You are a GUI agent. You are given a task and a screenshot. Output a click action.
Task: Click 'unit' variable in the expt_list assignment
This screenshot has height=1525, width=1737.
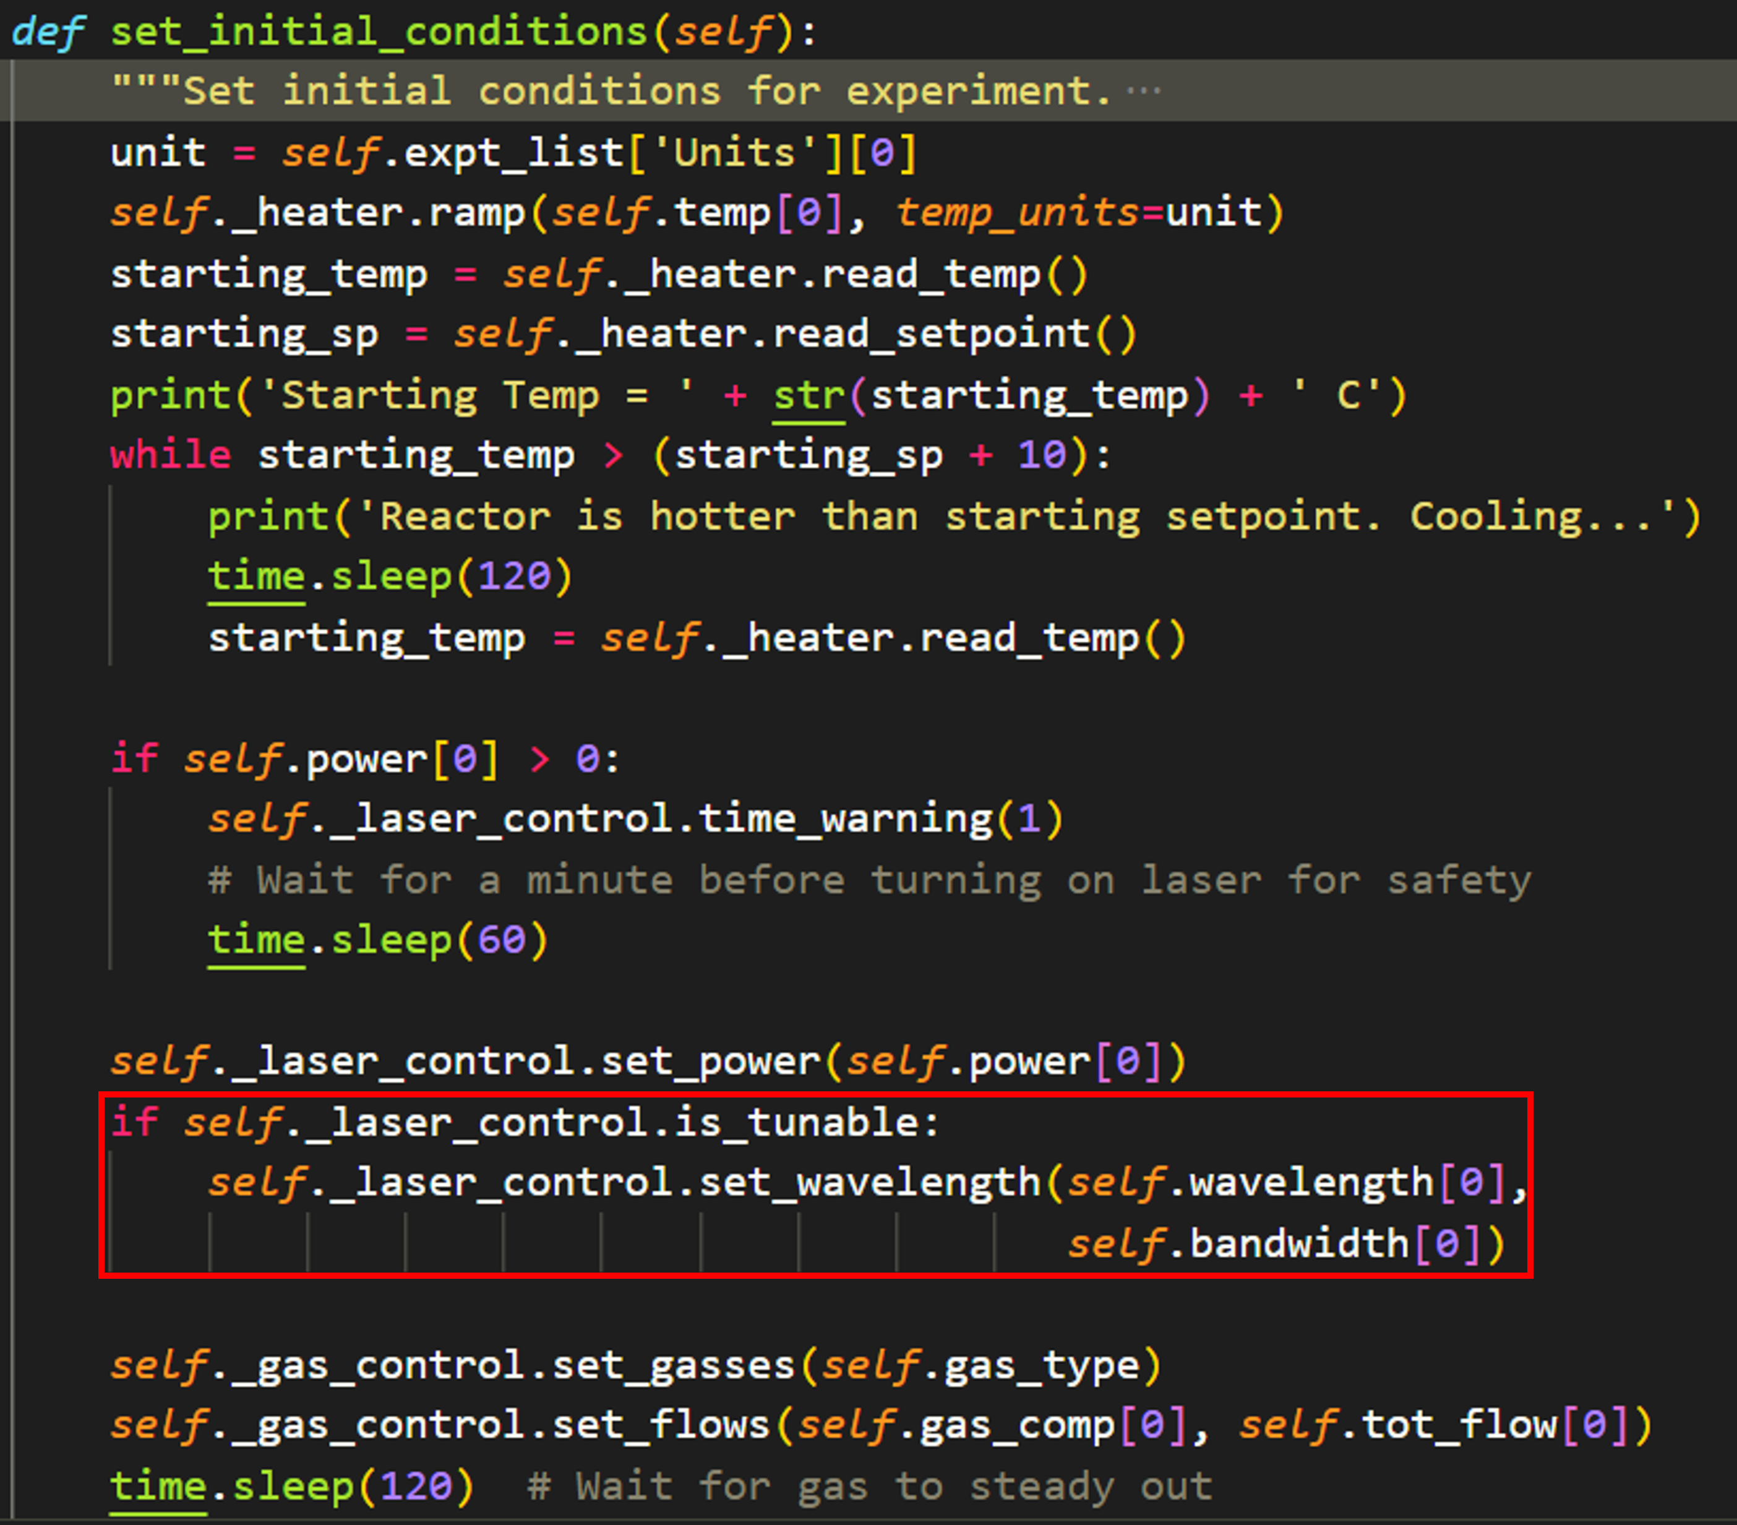(x=158, y=153)
